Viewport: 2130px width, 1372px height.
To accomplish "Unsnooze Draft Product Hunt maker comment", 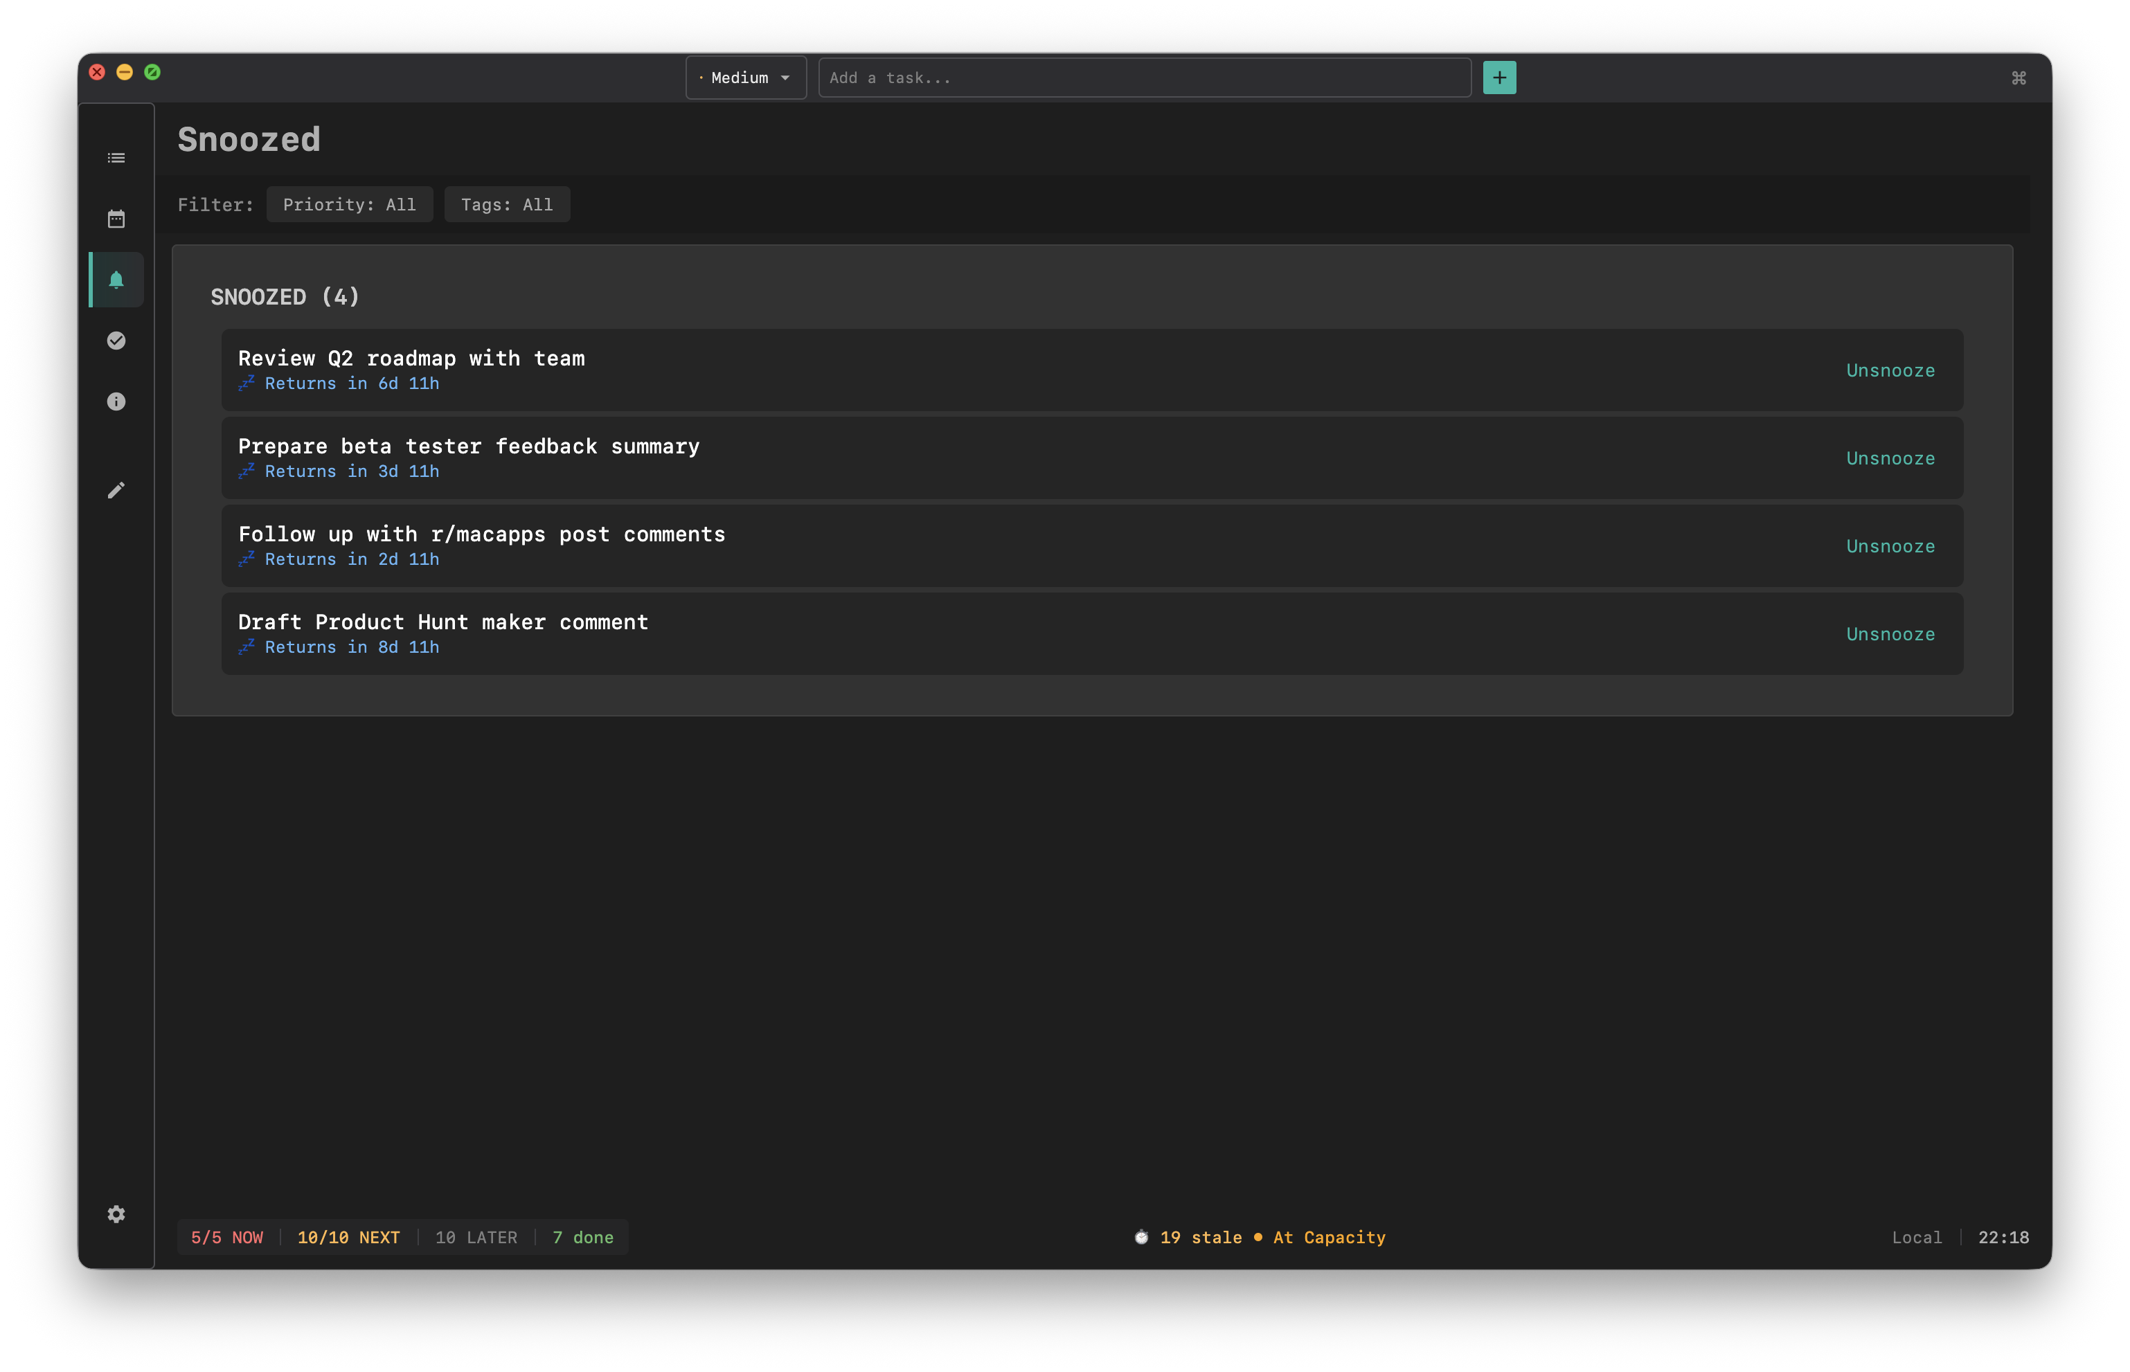I will pyautogui.click(x=1890, y=634).
